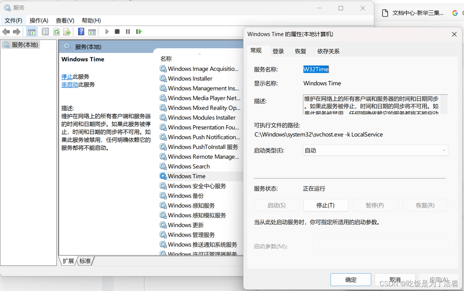Switch to the 恢复 tab
464x291 pixels.
click(x=301, y=51)
